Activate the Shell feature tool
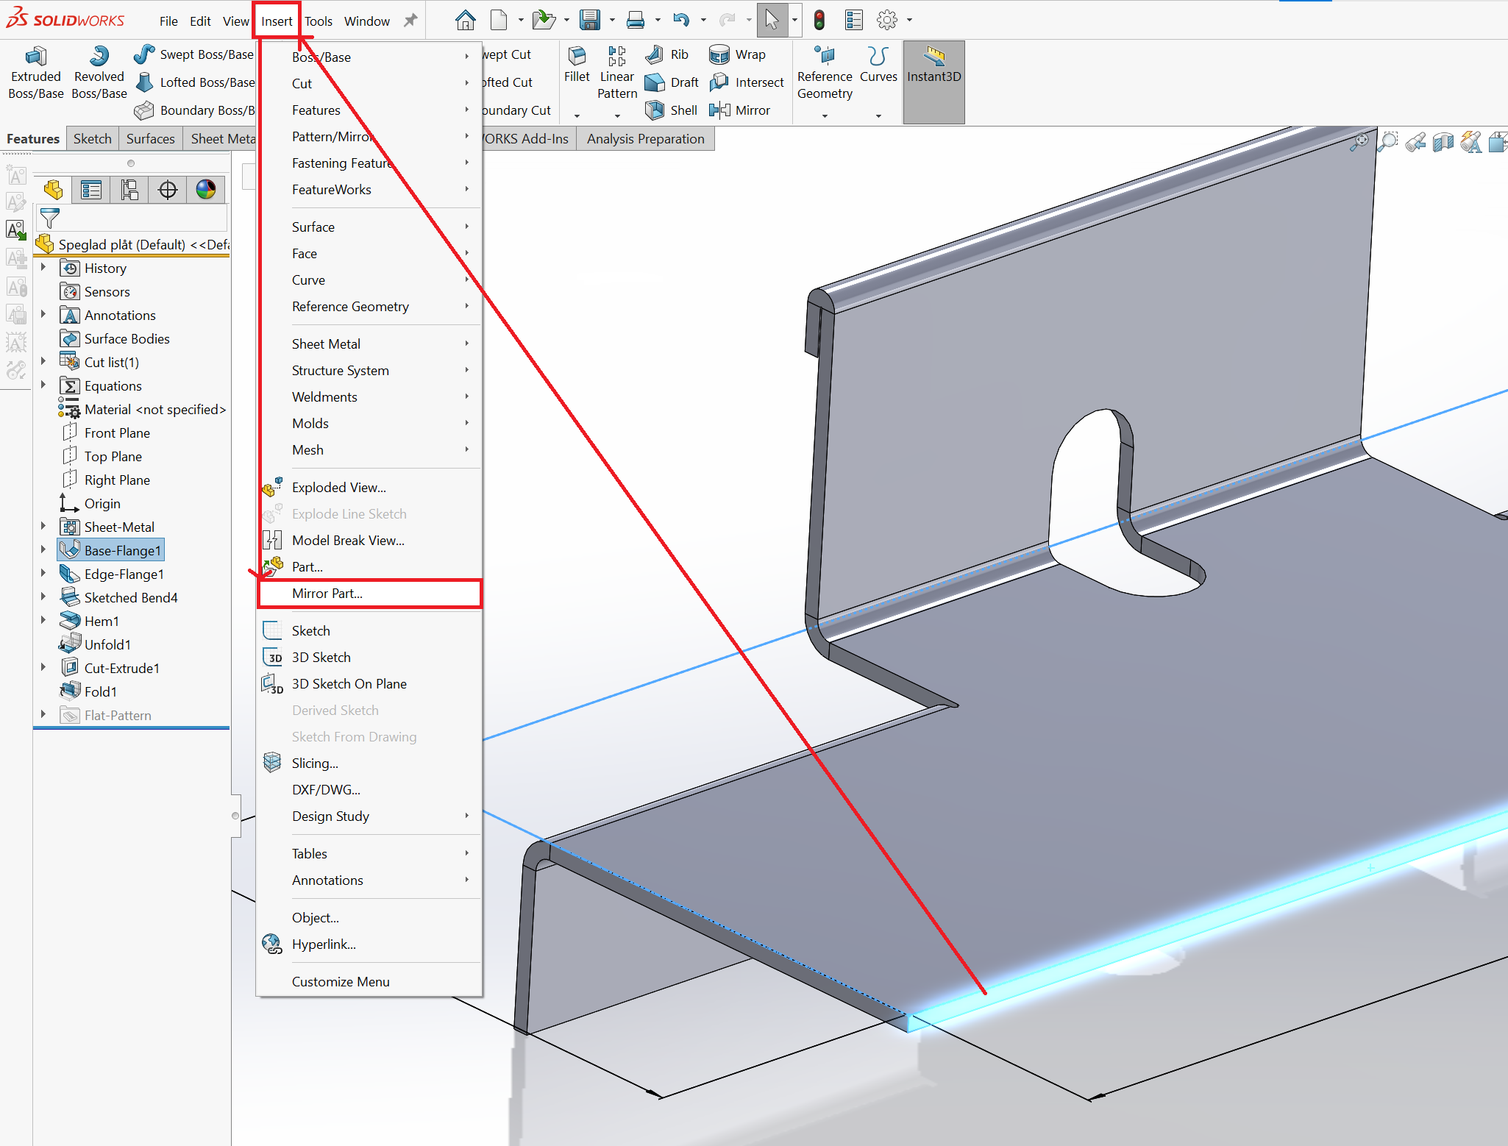1508x1146 pixels. (671, 110)
